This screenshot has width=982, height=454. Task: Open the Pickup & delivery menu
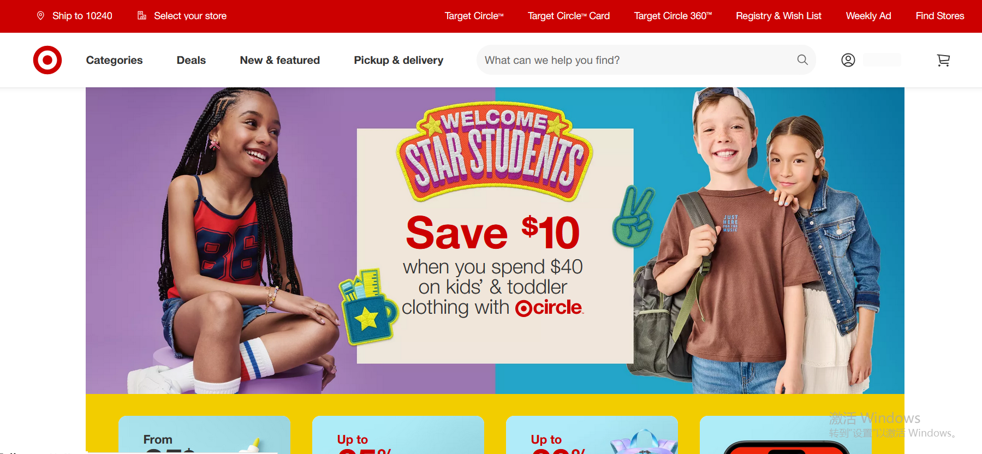(398, 60)
